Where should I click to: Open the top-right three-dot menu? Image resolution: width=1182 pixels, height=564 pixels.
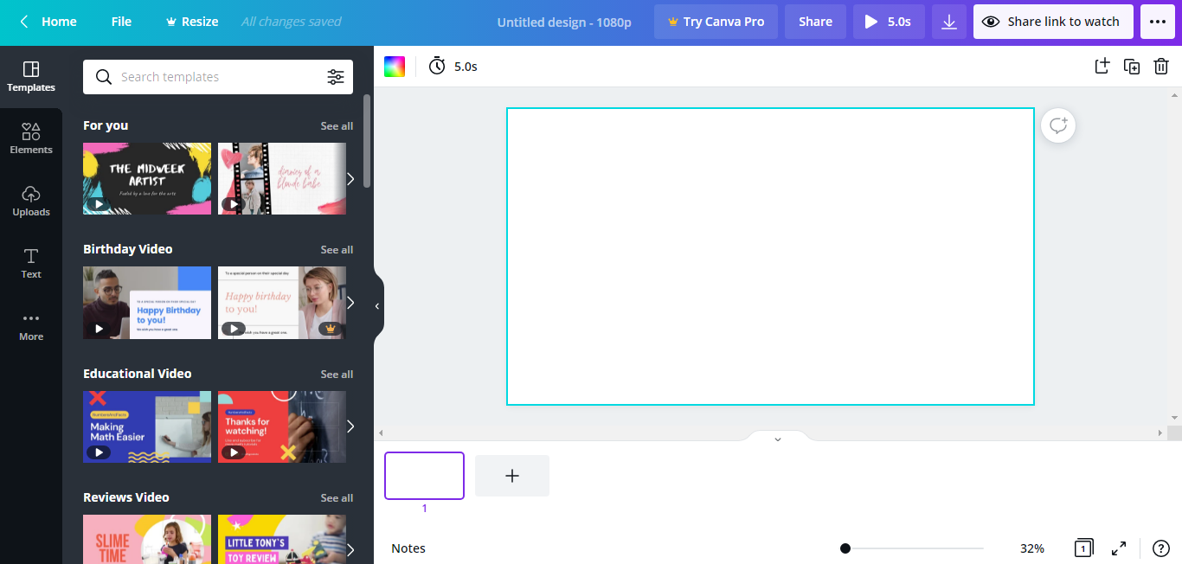coord(1157,21)
